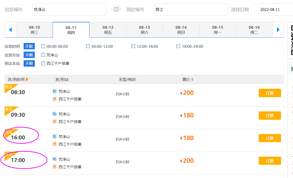Click the 景区 badge on 08:30 trip
This screenshot has width=293, height=178.
point(8,87)
